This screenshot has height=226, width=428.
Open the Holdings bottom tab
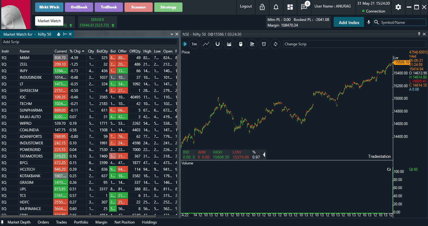pos(149,222)
